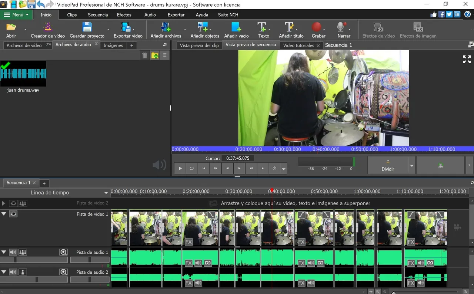This screenshot has width=474, height=294.
Task: Jump to sequence end
Action: pos(263,168)
